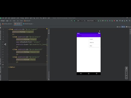Click the empty line 19 in editor
Image resolution: width=131 pixels, height=98 pixels.
click(27, 65)
